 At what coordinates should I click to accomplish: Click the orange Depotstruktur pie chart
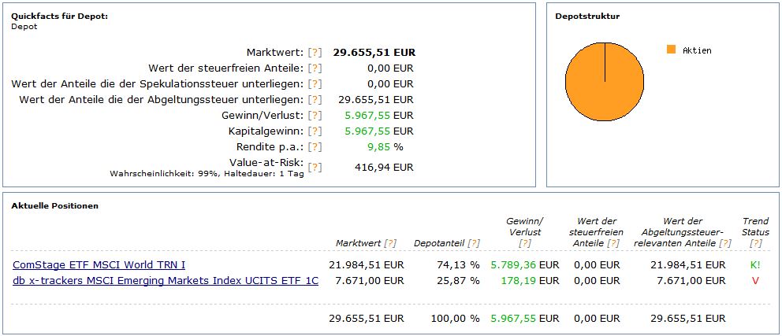pyautogui.click(x=604, y=81)
